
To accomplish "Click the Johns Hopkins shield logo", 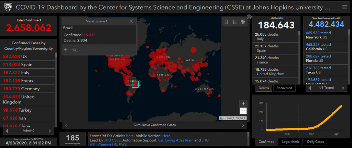I will pyautogui.click(x=8, y=8).
